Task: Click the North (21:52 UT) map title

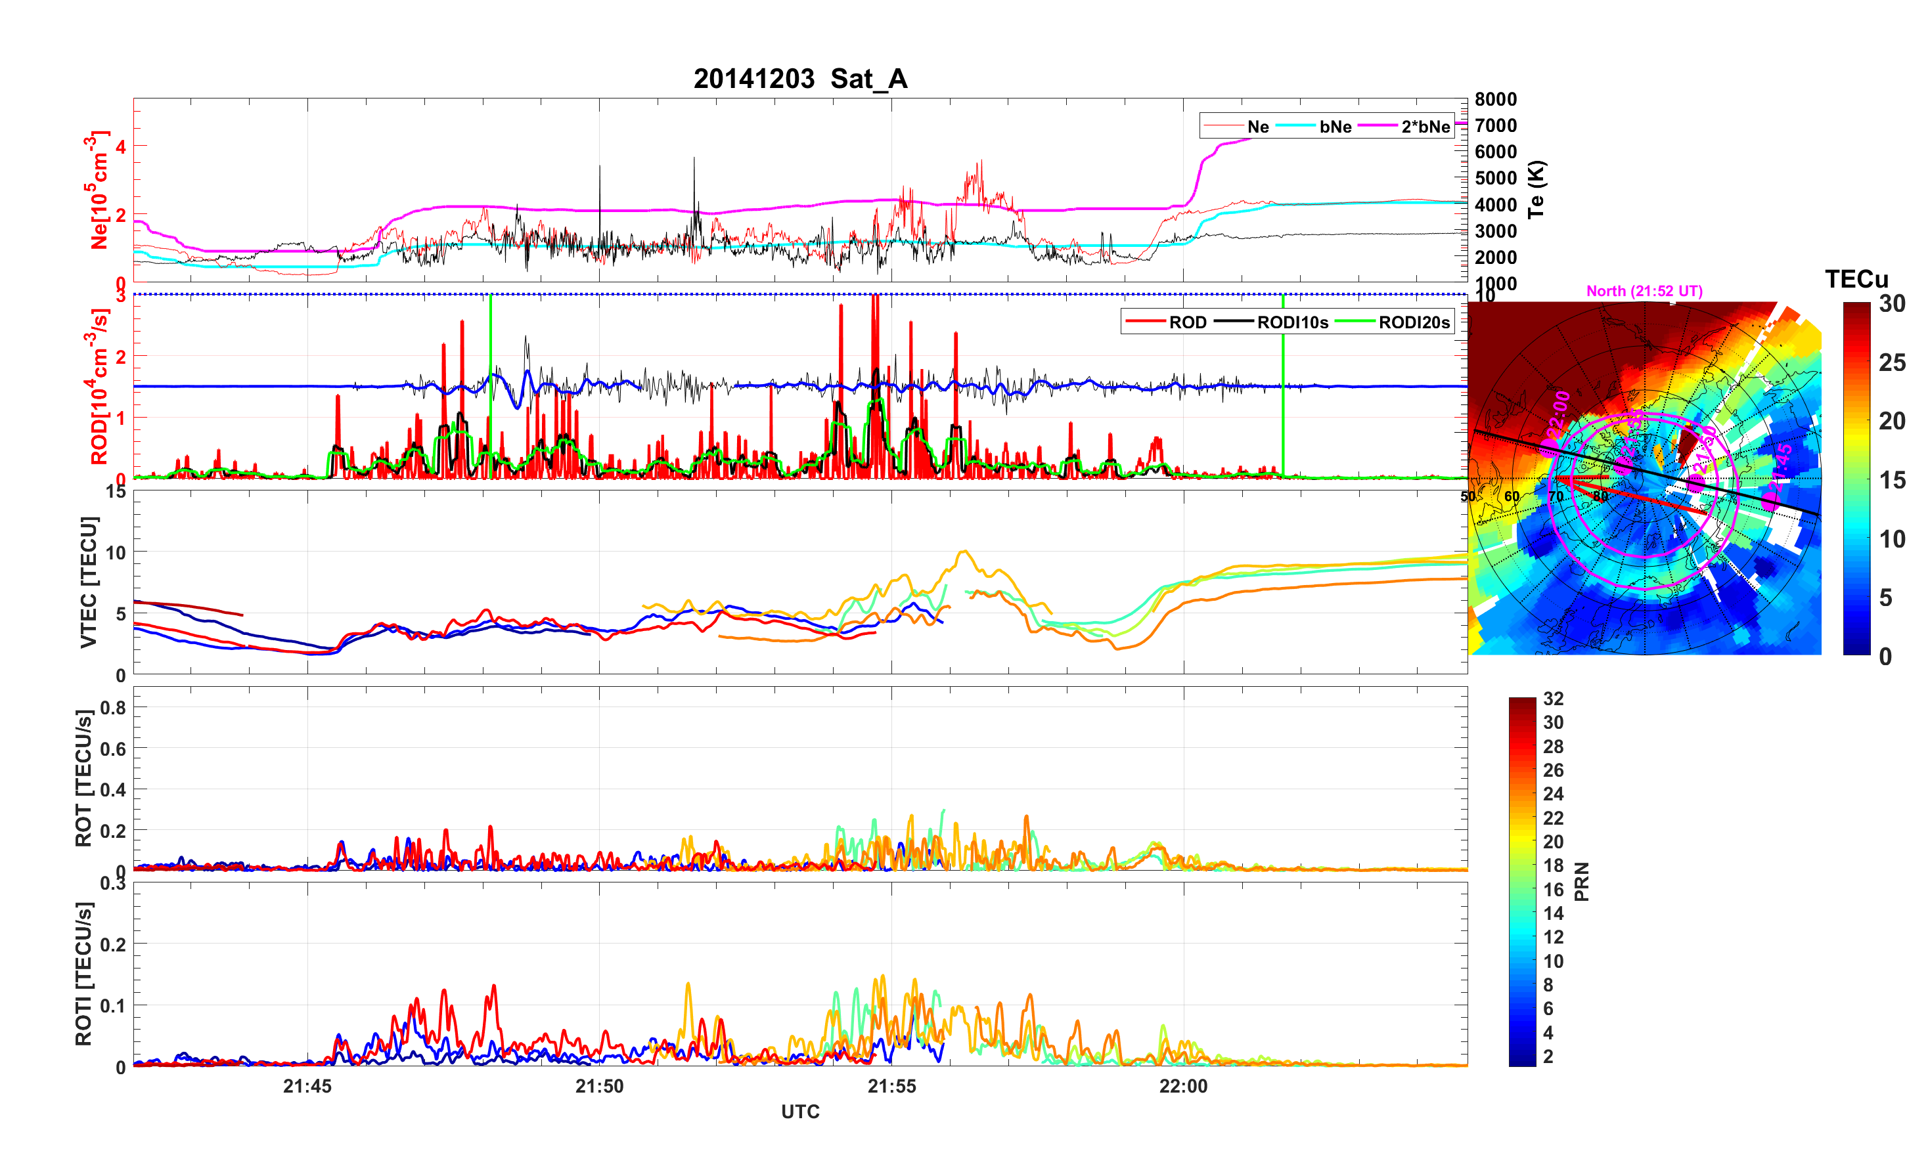Action: pos(1644,291)
